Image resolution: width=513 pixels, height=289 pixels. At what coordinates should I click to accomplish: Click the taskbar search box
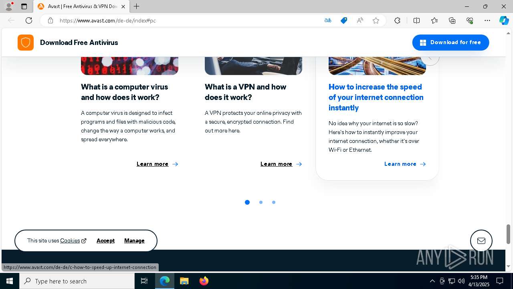tap(77, 281)
